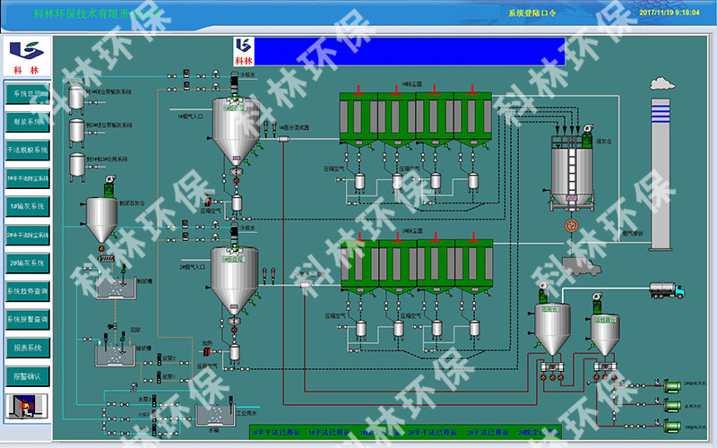Click the Kelin logo in the sidebar

27,56
